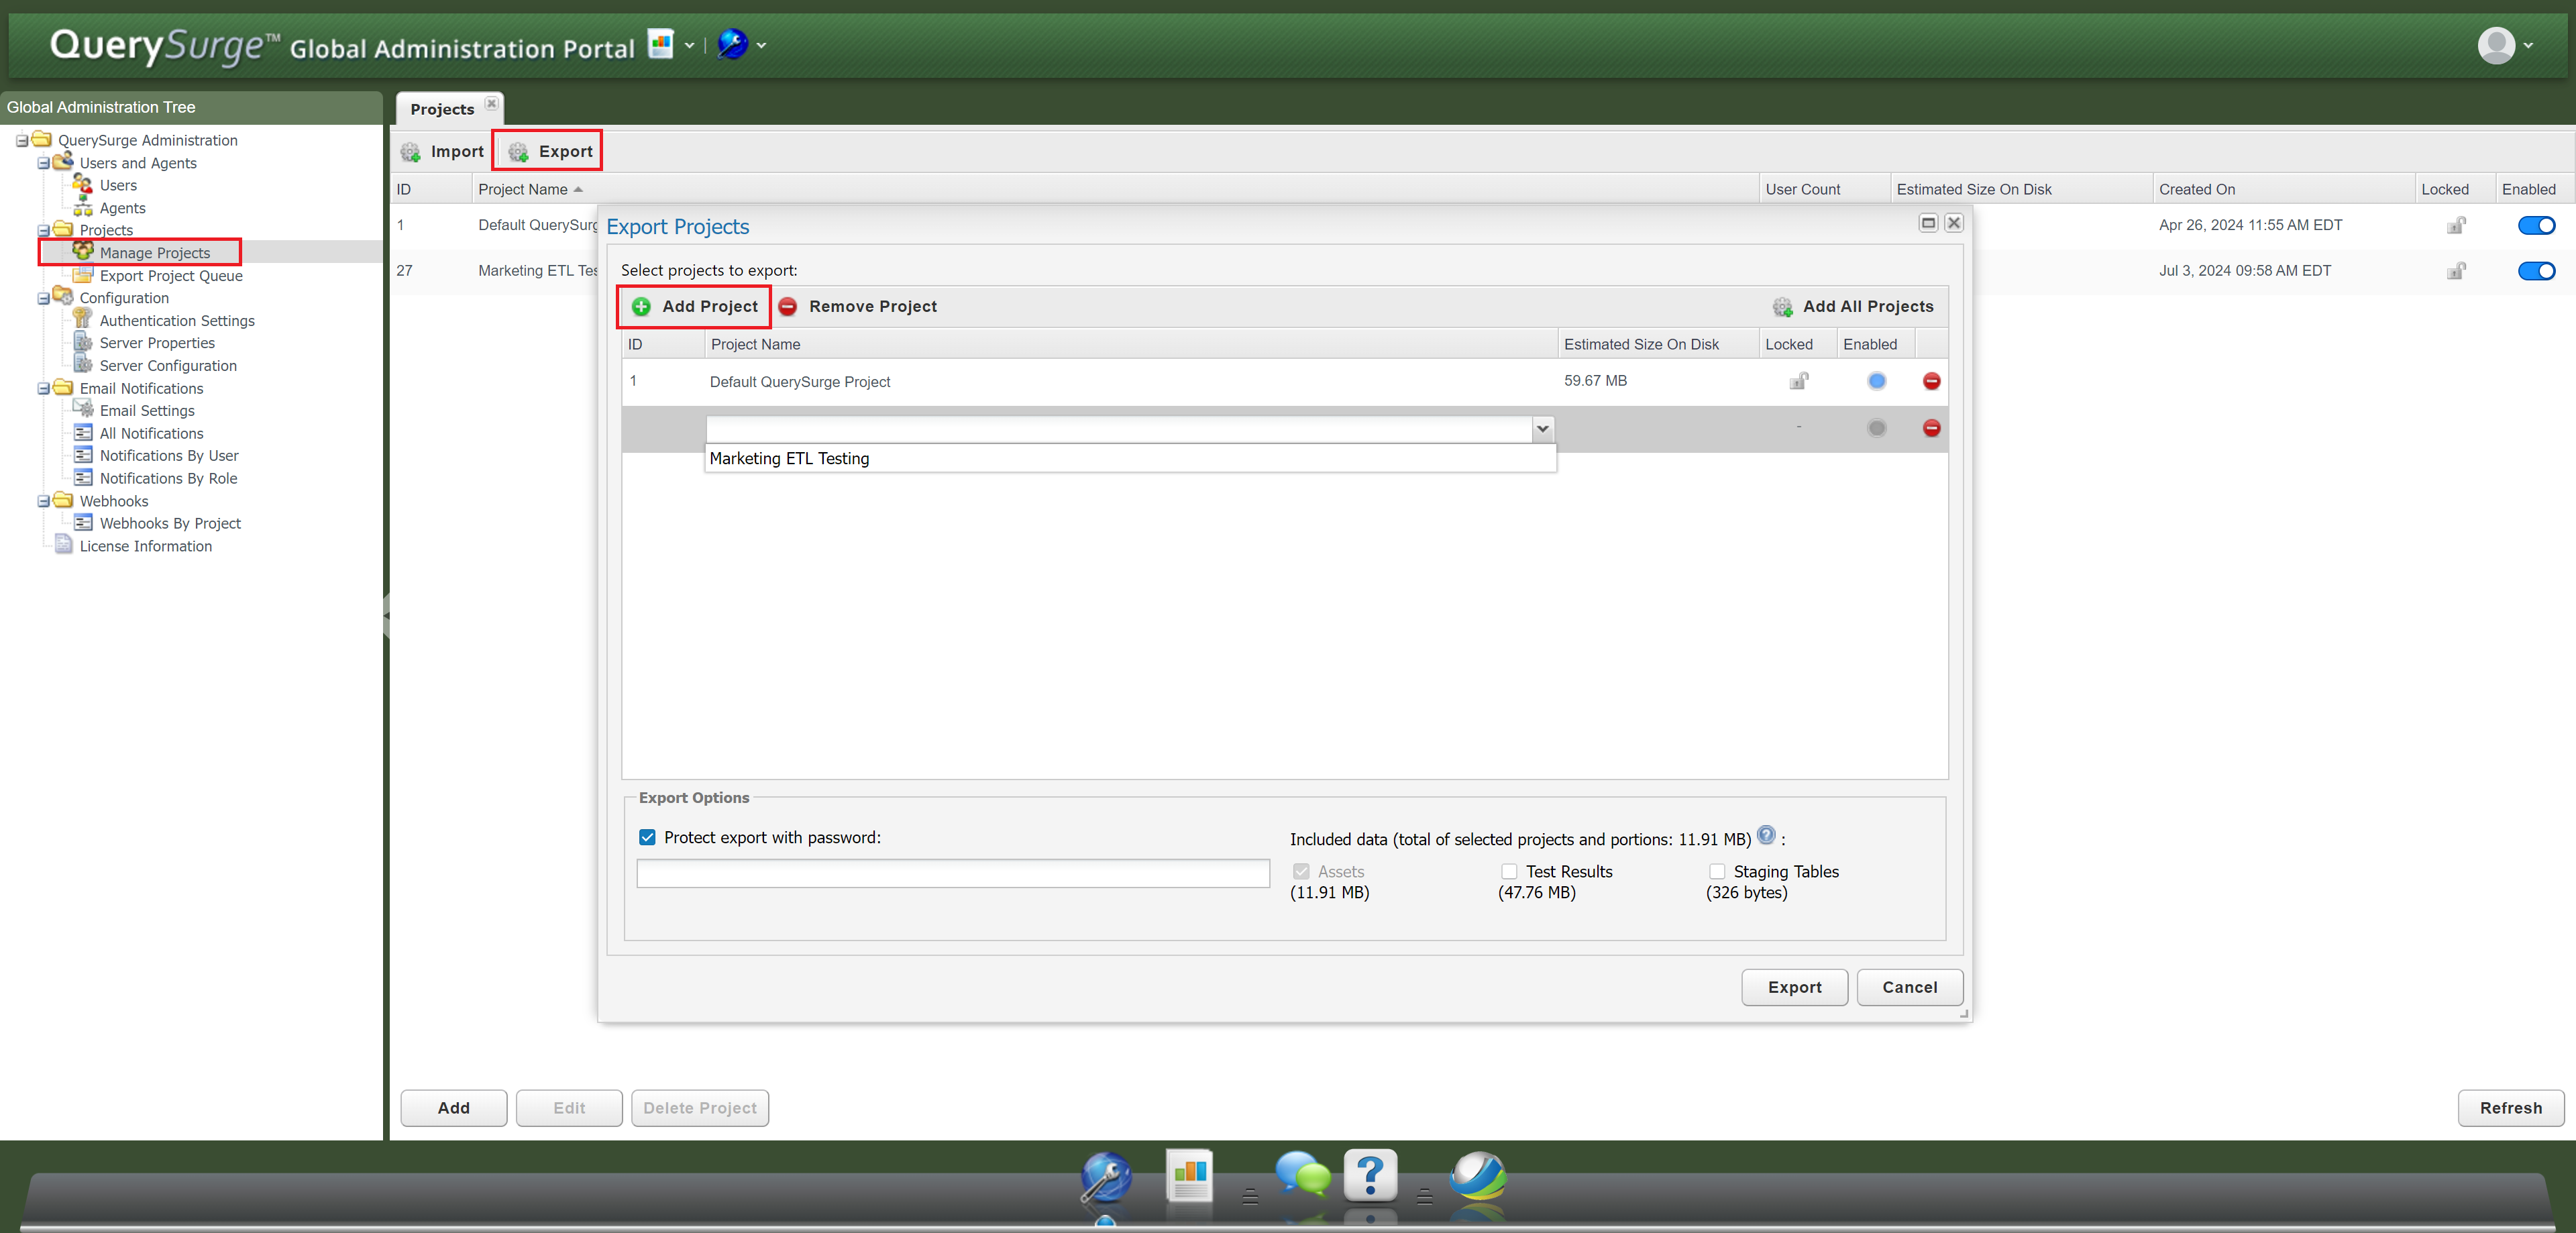Click the help question mark beside Included data
This screenshot has width=2576, height=1233.
[1766, 835]
